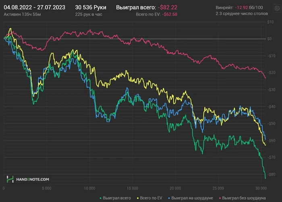Click the total winnings value -$82.22
This screenshot has width=282, height=202.
pyautogui.click(x=168, y=7)
